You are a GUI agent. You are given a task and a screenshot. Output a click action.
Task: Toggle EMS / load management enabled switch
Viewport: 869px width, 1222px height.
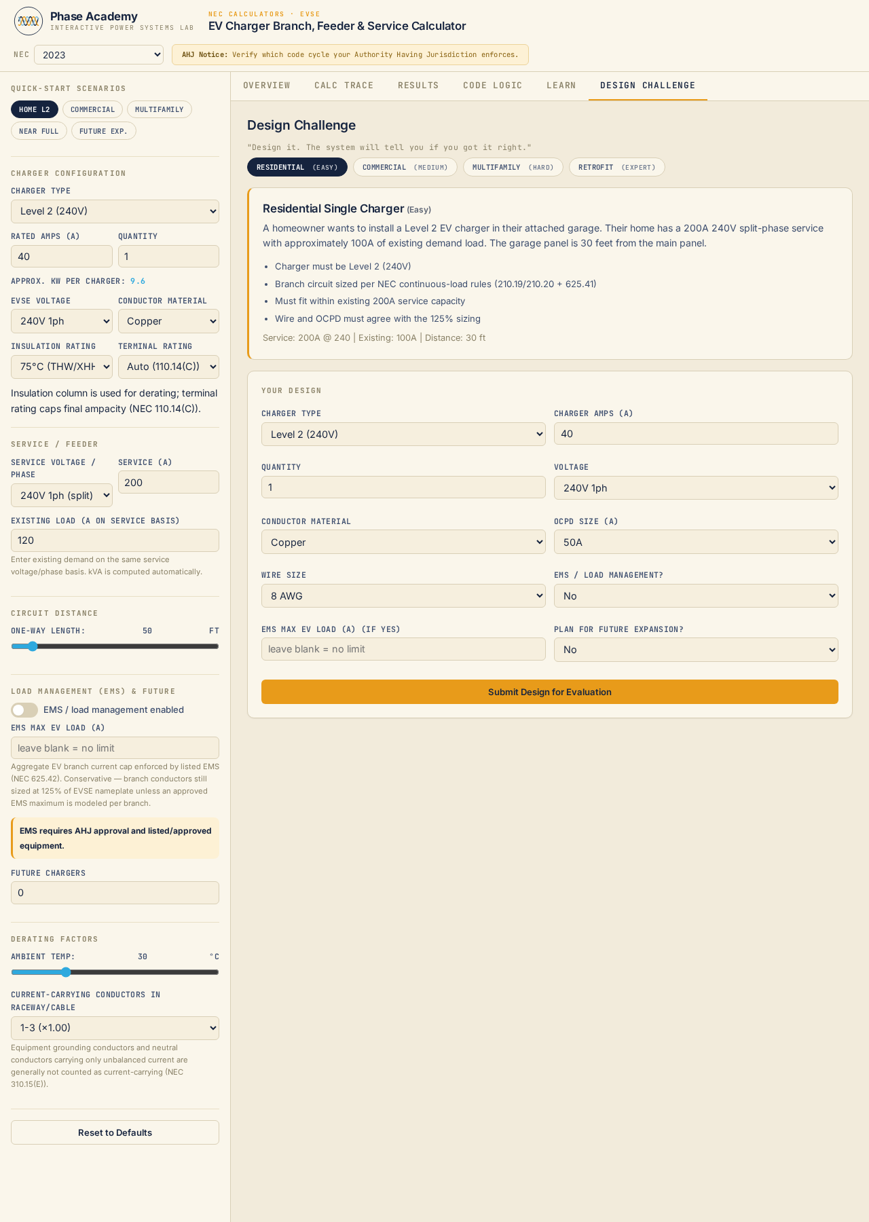click(24, 710)
